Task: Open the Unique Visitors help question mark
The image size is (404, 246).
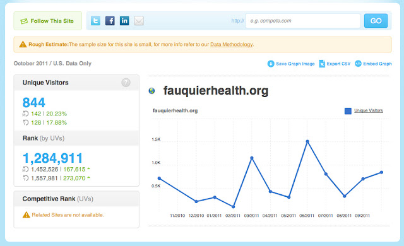Action: pyautogui.click(x=126, y=83)
